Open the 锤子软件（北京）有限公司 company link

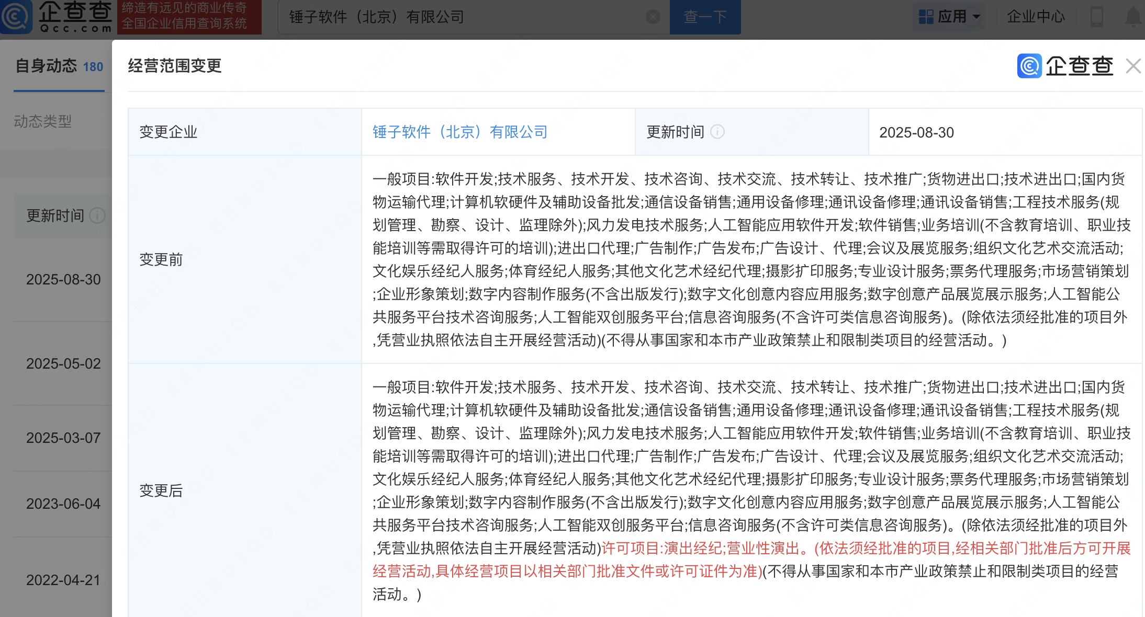459,132
